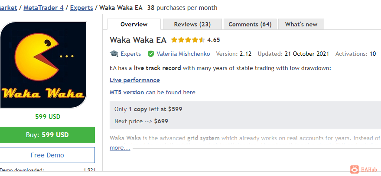The height and width of the screenshot is (176, 381).
Task: Go to MetaTrader 4 breadcrumb link
Action: pyautogui.click(x=43, y=8)
